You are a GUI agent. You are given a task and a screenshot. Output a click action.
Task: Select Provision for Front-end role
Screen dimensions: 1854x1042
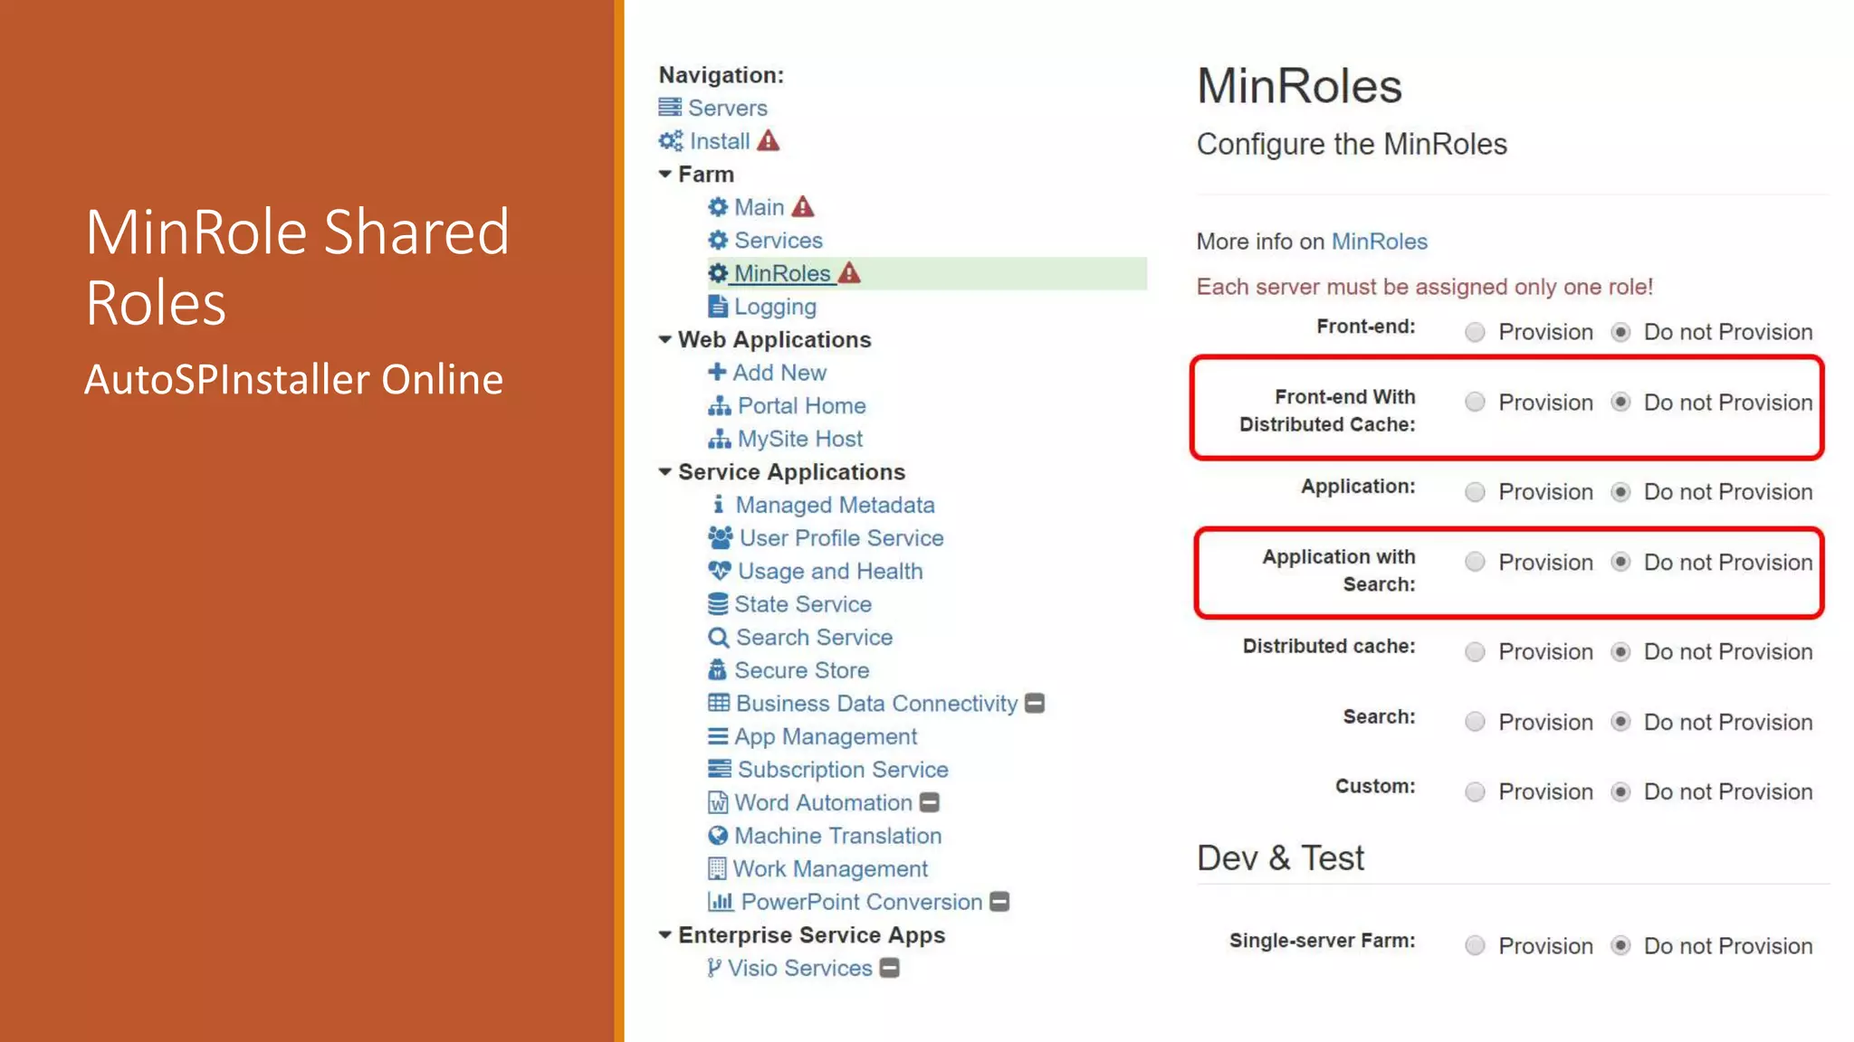click(x=1476, y=332)
